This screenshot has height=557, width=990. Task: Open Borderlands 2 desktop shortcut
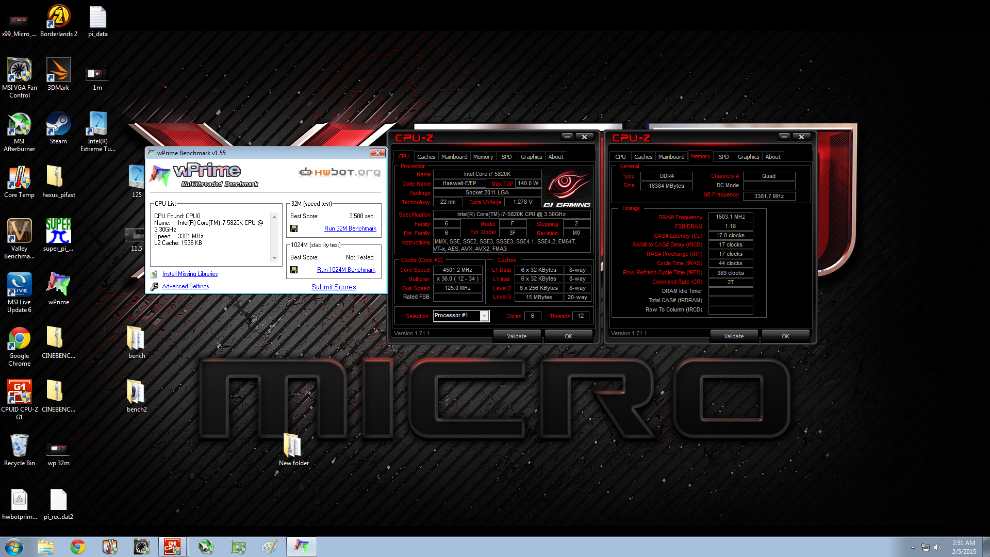(58, 21)
